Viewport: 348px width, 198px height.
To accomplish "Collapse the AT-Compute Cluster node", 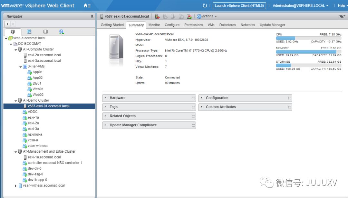I will [16, 50].
